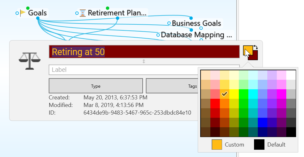Reset to the Default black color swatch
304x157 pixels.
(259, 145)
